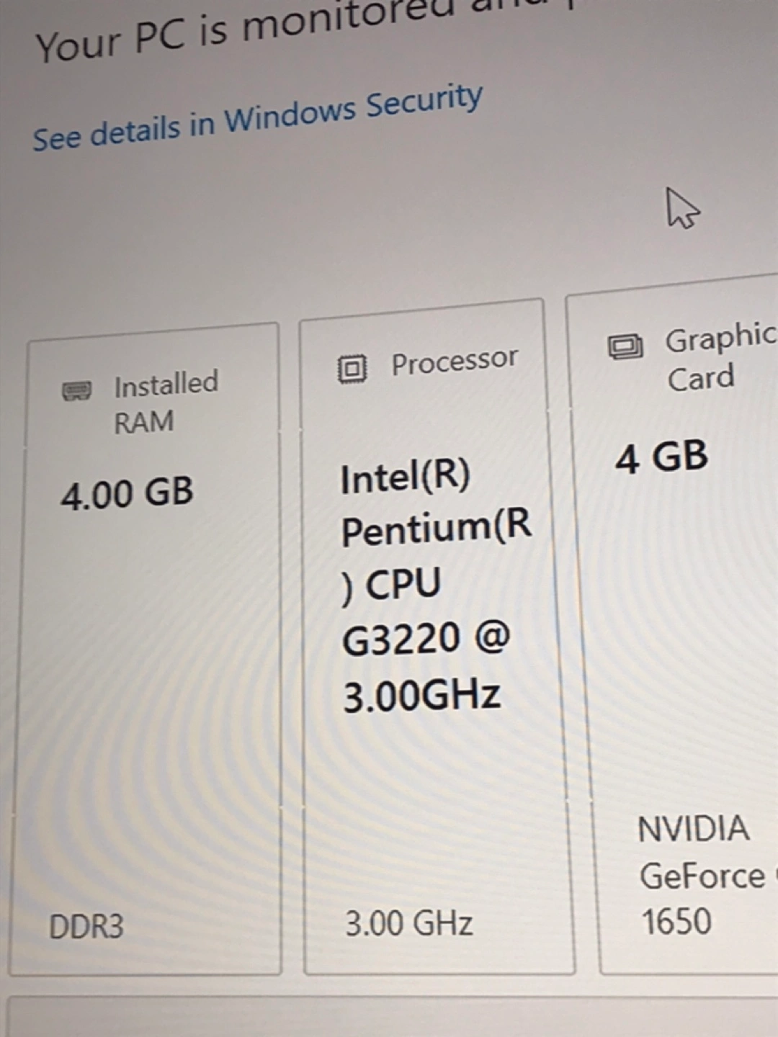Image resolution: width=778 pixels, height=1037 pixels.
Task: Click the G3220 @ processor model text
Action: (x=426, y=639)
